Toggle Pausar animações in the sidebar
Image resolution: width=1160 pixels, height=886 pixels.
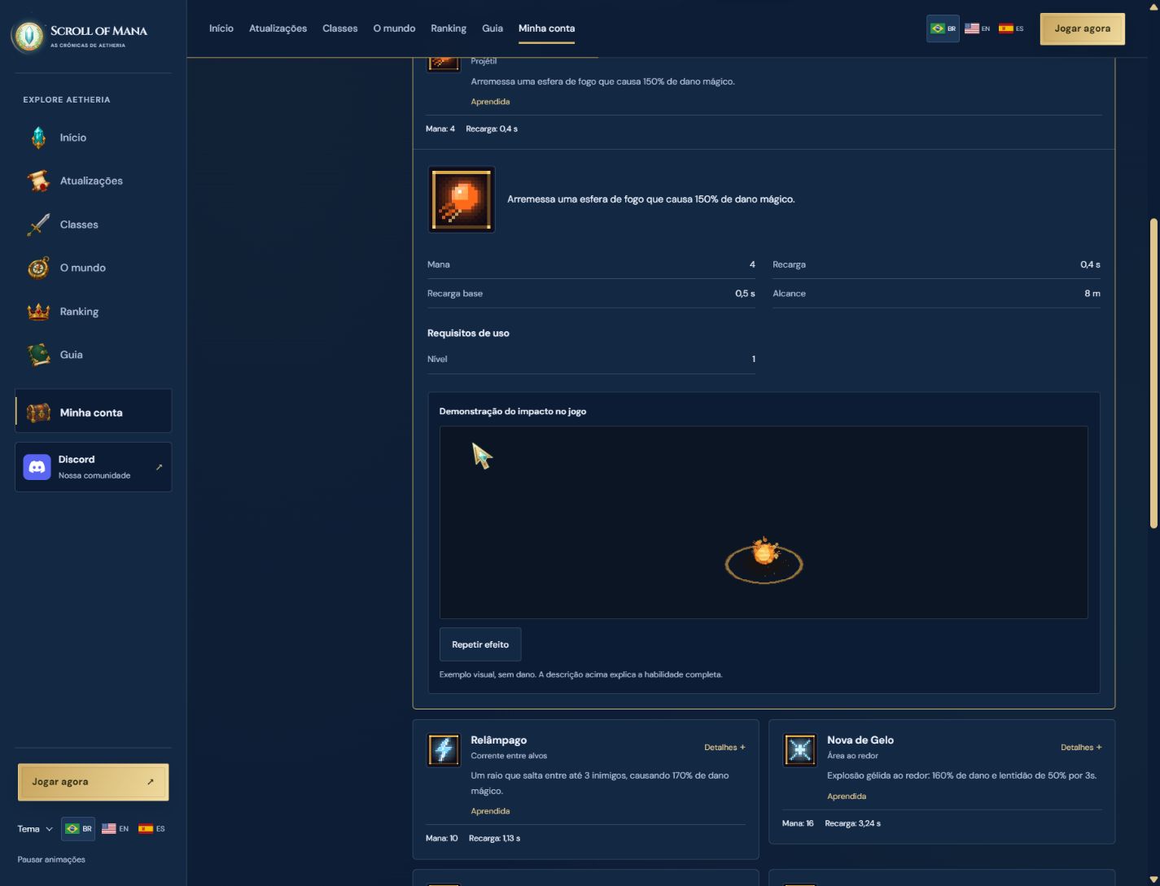point(51,859)
